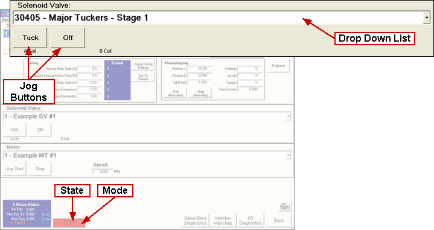Click the Diagnose button
The width and height of the screenshot is (434, 230).
click(x=278, y=66)
